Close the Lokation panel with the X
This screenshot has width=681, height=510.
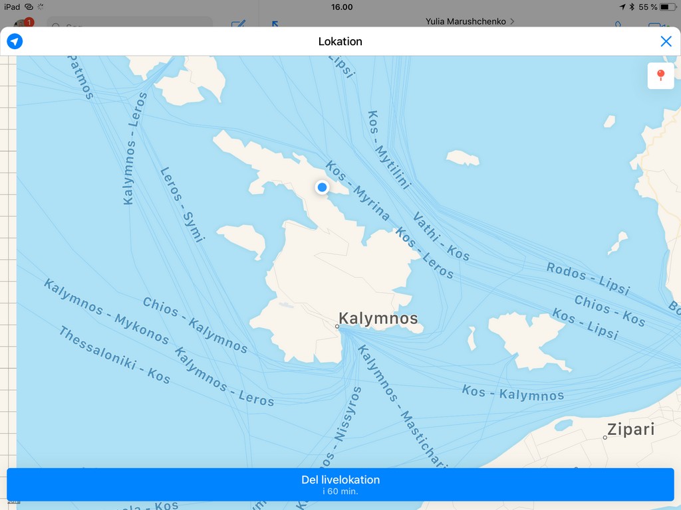pyautogui.click(x=666, y=41)
